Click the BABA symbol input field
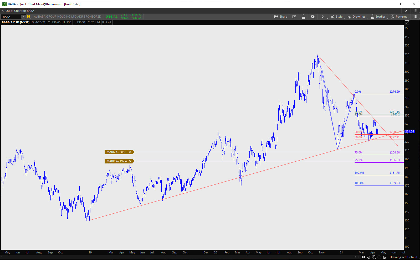The height and width of the screenshot is (260, 420). 11,17
